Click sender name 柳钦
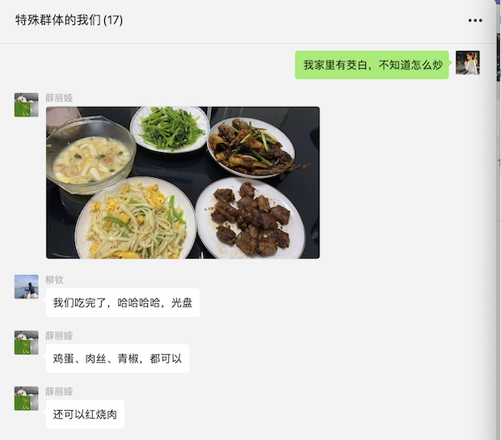The width and height of the screenshot is (501, 440). point(54,280)
